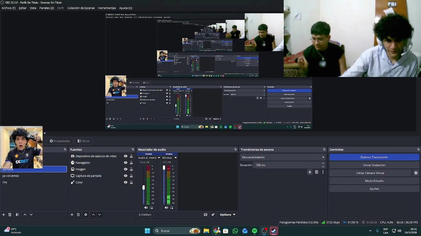Delete the selected source in Fuentes
This screenshot has height=236, width=421.
click(x=78, y=214)
